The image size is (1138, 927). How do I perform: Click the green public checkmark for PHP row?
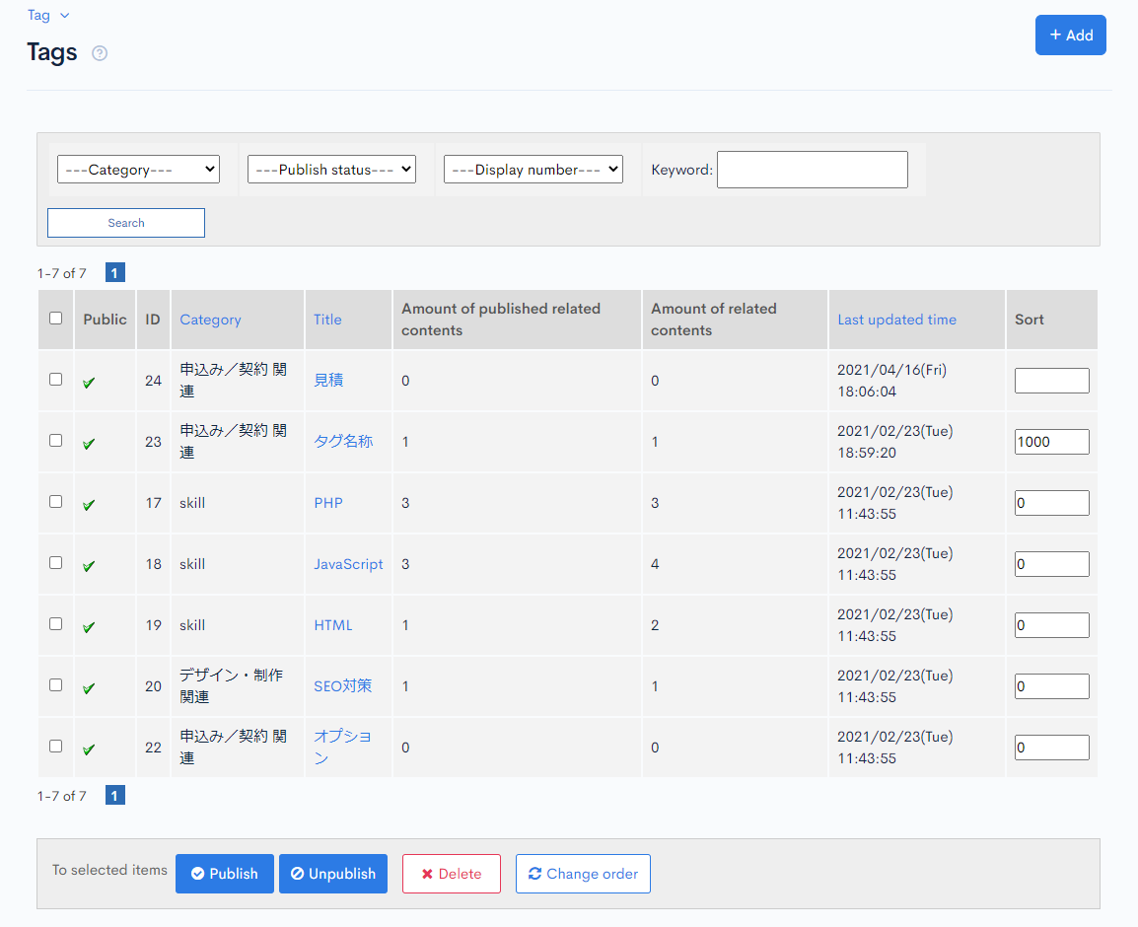[x=89, y=505]
